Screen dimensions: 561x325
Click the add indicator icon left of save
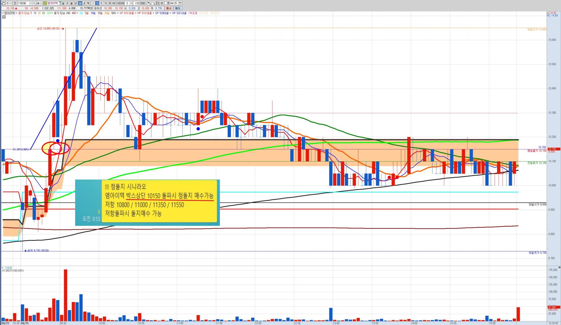pyautogui.click(x=149, y=3)
